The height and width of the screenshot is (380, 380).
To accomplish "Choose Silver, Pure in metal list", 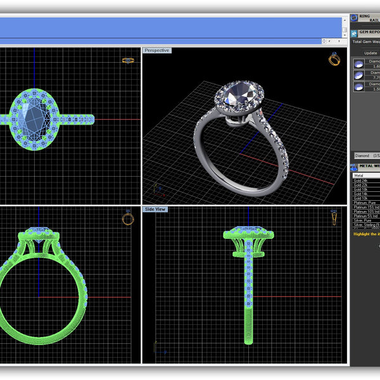I will pyautogui.click(x=364, y=220).
